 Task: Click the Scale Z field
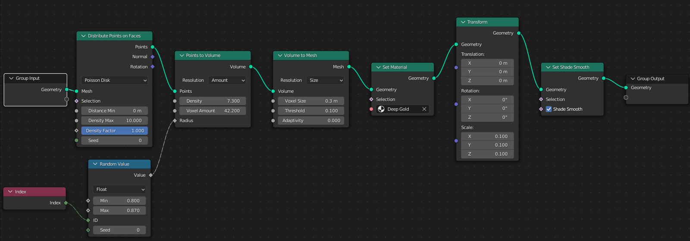click(487, 154)
